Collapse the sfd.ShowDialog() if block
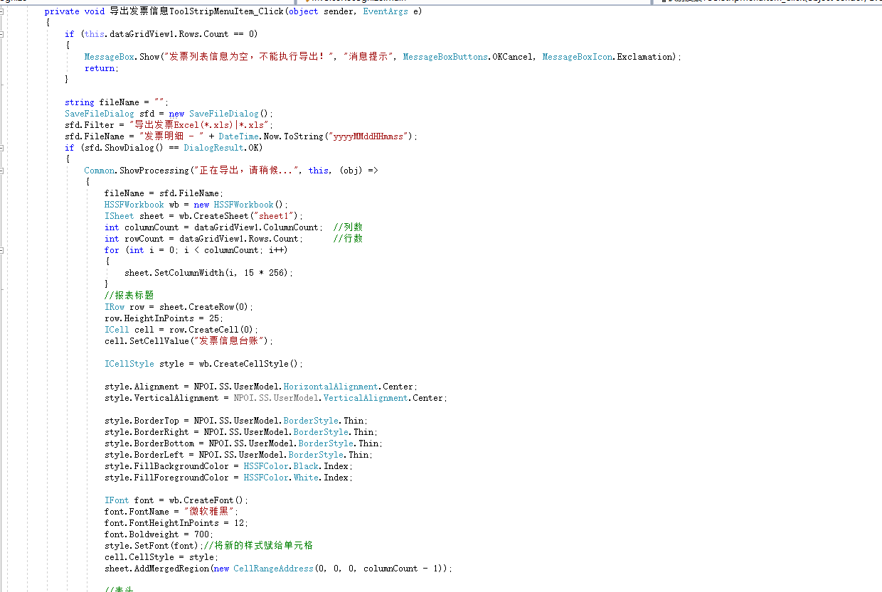The height and width of the screenshot is (592, 882). (x=3, y=148)
